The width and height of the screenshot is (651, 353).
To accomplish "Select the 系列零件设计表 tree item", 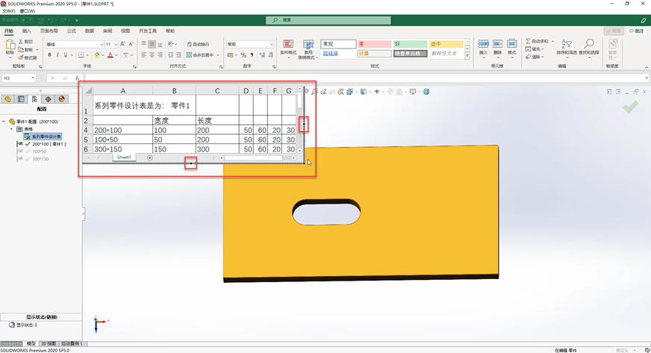I will [46, 136].
